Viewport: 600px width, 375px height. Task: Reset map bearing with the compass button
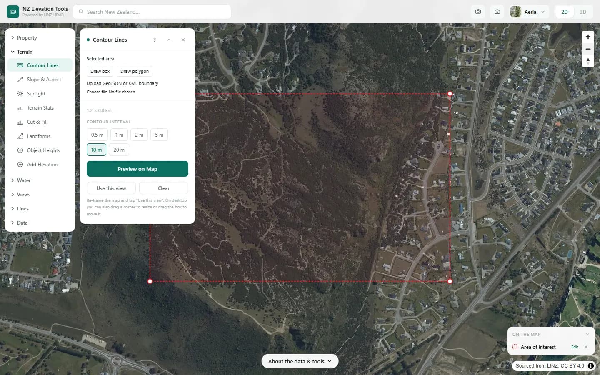point(588,61)
